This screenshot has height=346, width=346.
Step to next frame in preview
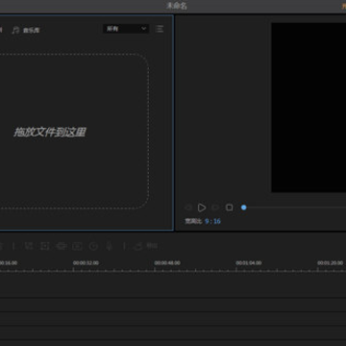click(215, 208)
